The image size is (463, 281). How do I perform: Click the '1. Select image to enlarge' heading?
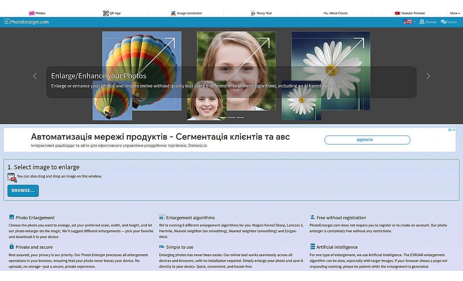[44, 167]
